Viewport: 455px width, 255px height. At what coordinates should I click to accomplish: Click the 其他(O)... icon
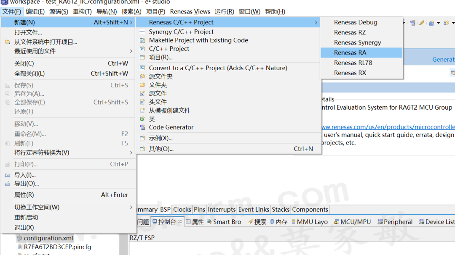click(x=142, y=149)
